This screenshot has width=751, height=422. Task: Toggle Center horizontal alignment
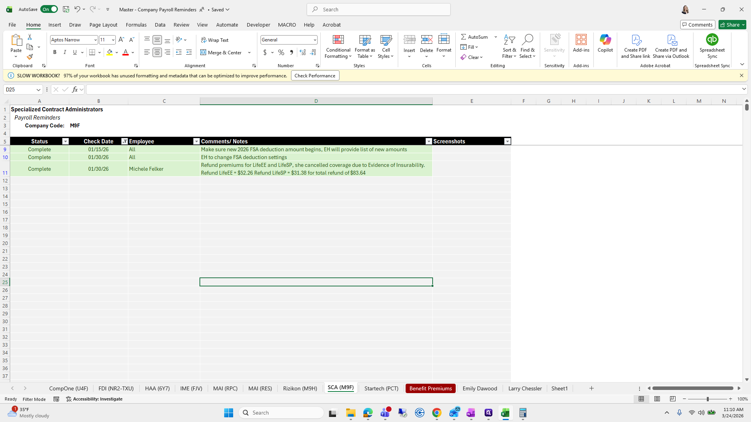[x=157, y=52]
